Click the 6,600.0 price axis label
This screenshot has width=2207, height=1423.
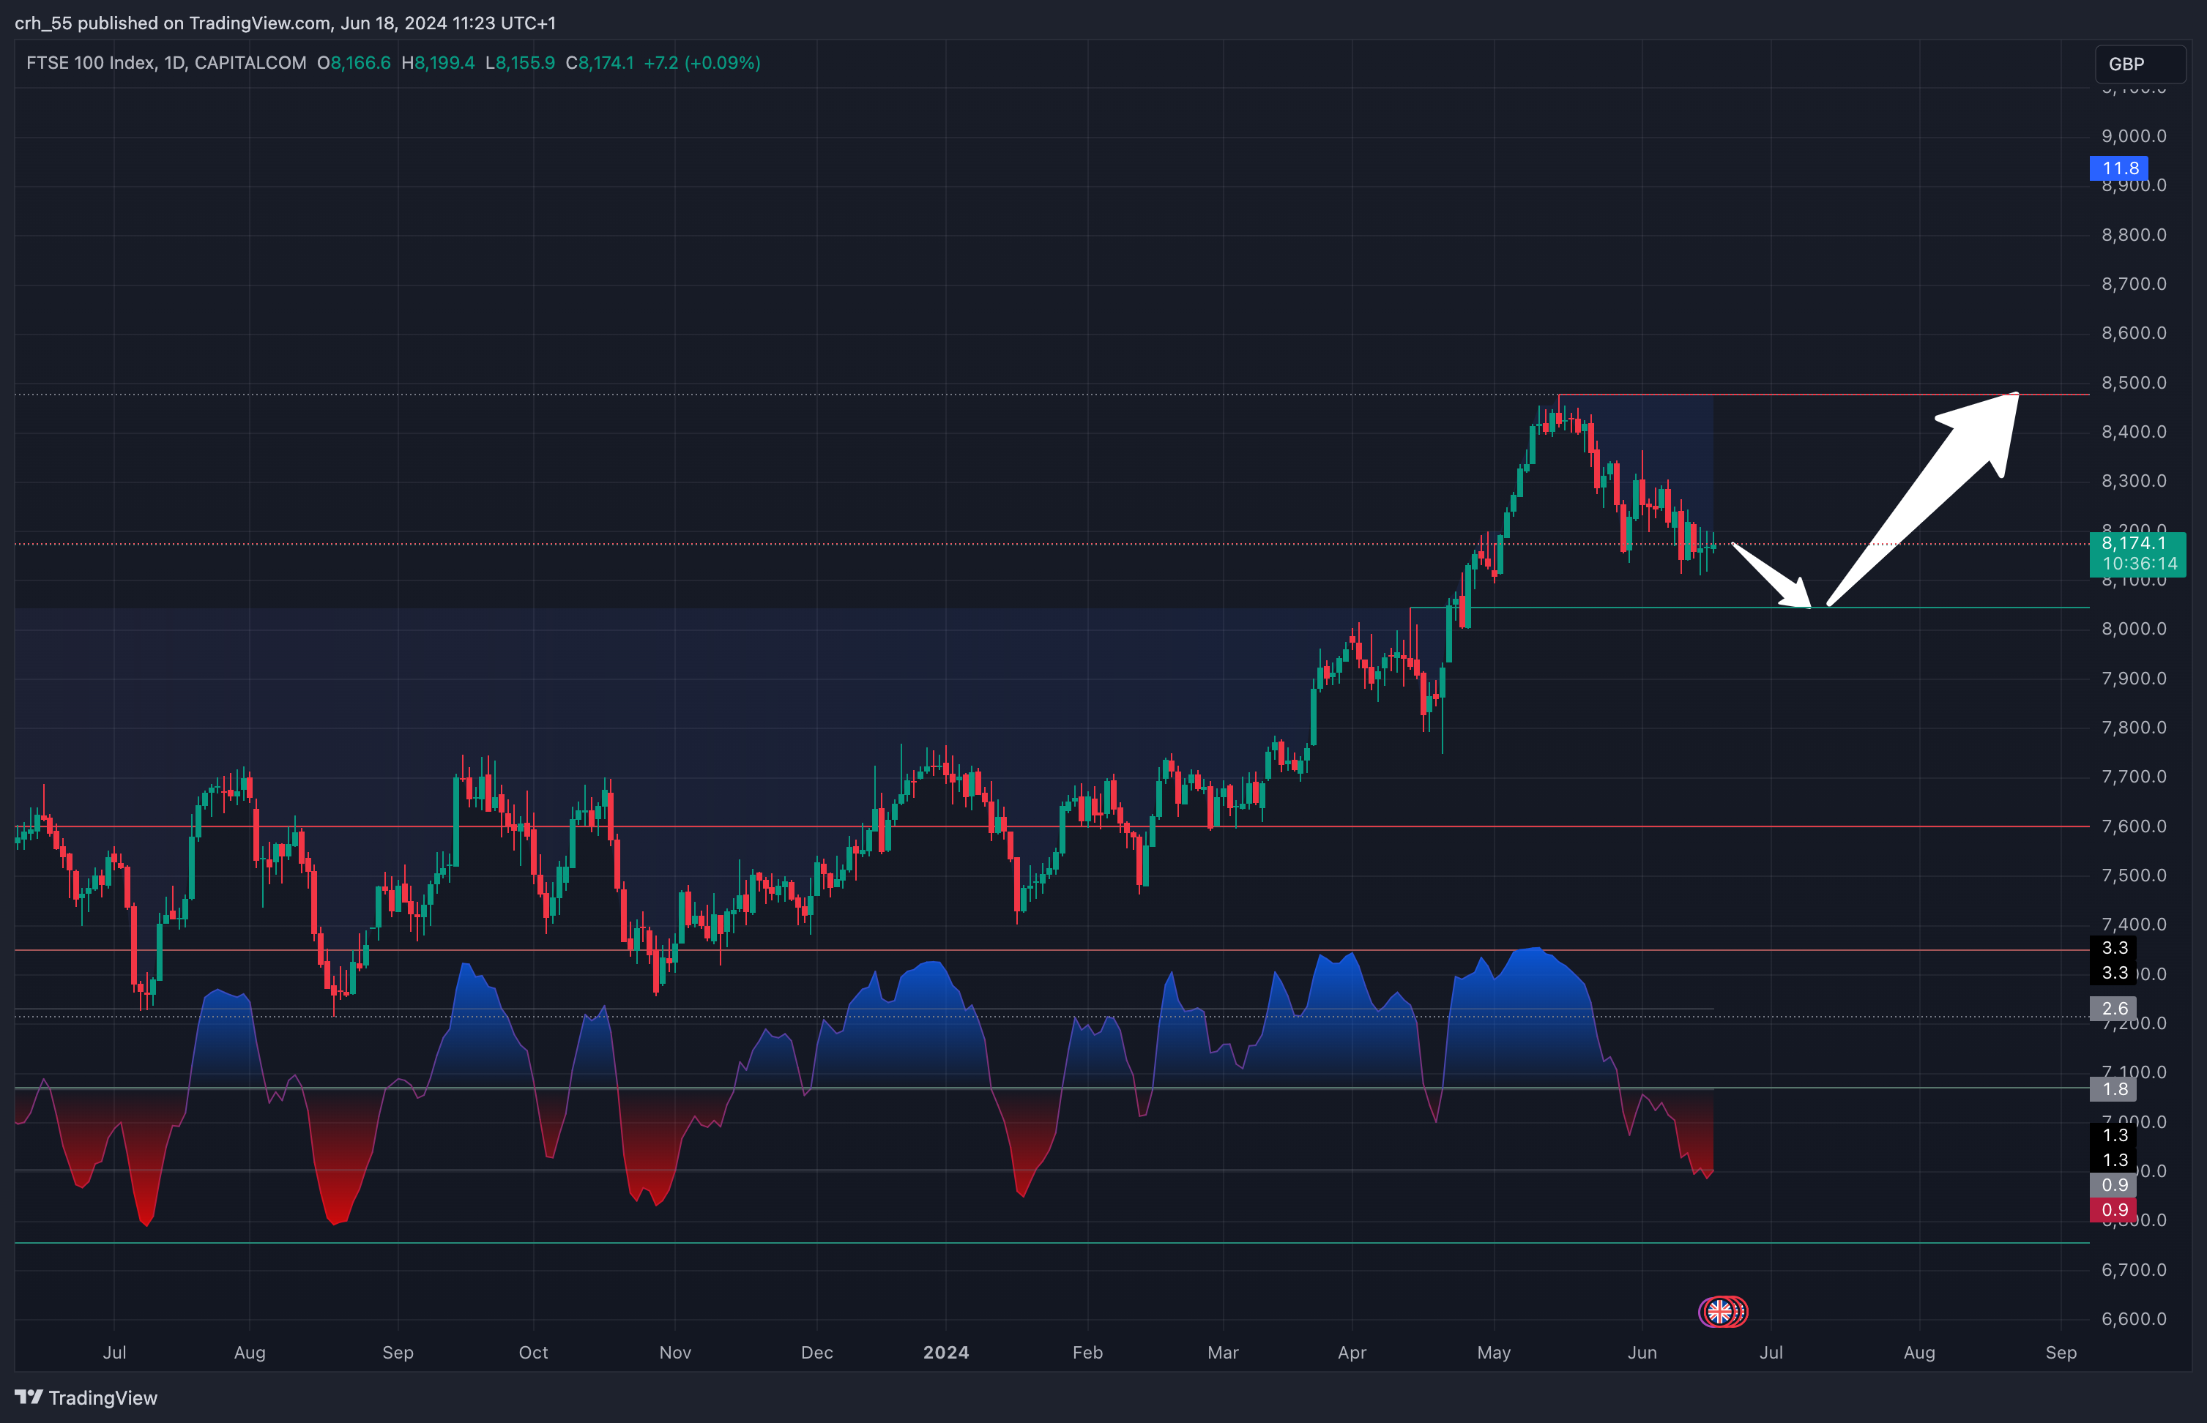(2134, 1318)
